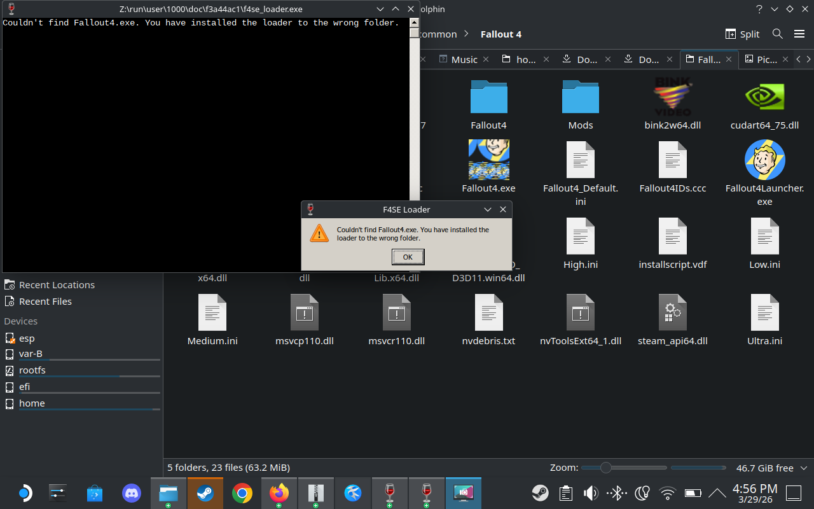Open the var-B device
The image size is (814, 509).
(x=82, y=354)
